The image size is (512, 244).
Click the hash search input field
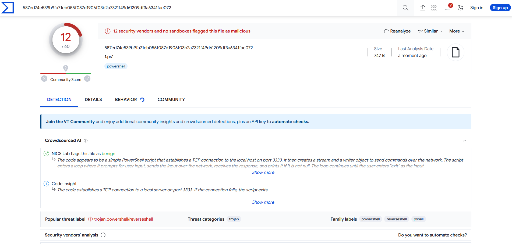(207, 8)
